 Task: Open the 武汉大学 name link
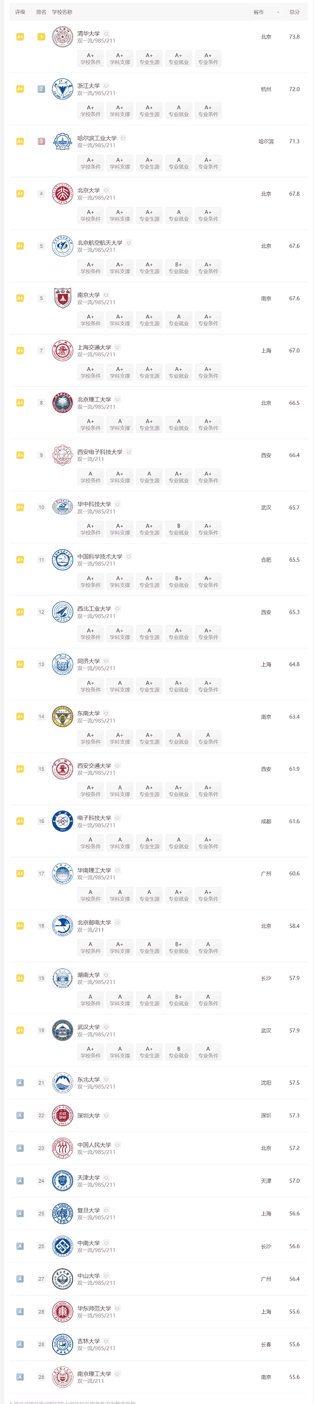(x=88, y=1027)
